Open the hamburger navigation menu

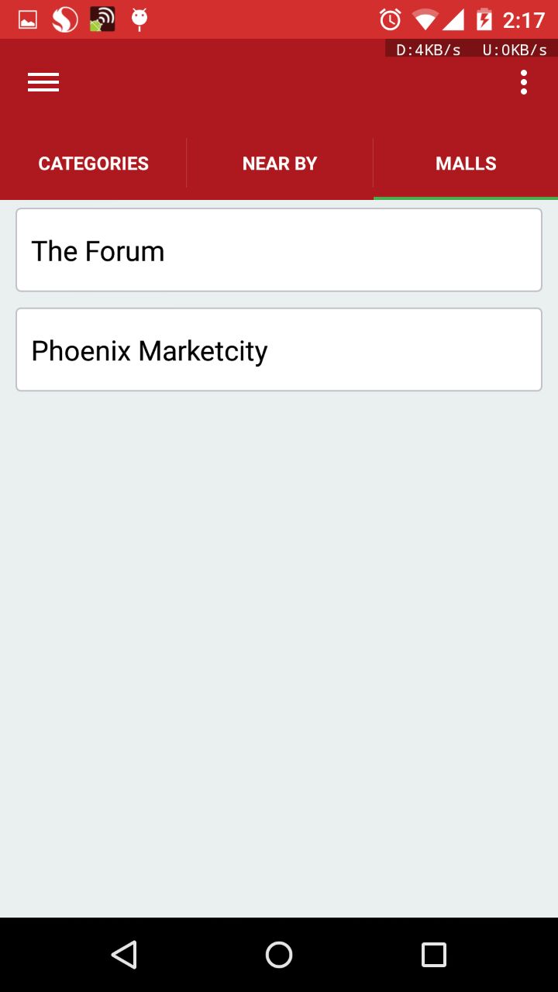[43, 82]
